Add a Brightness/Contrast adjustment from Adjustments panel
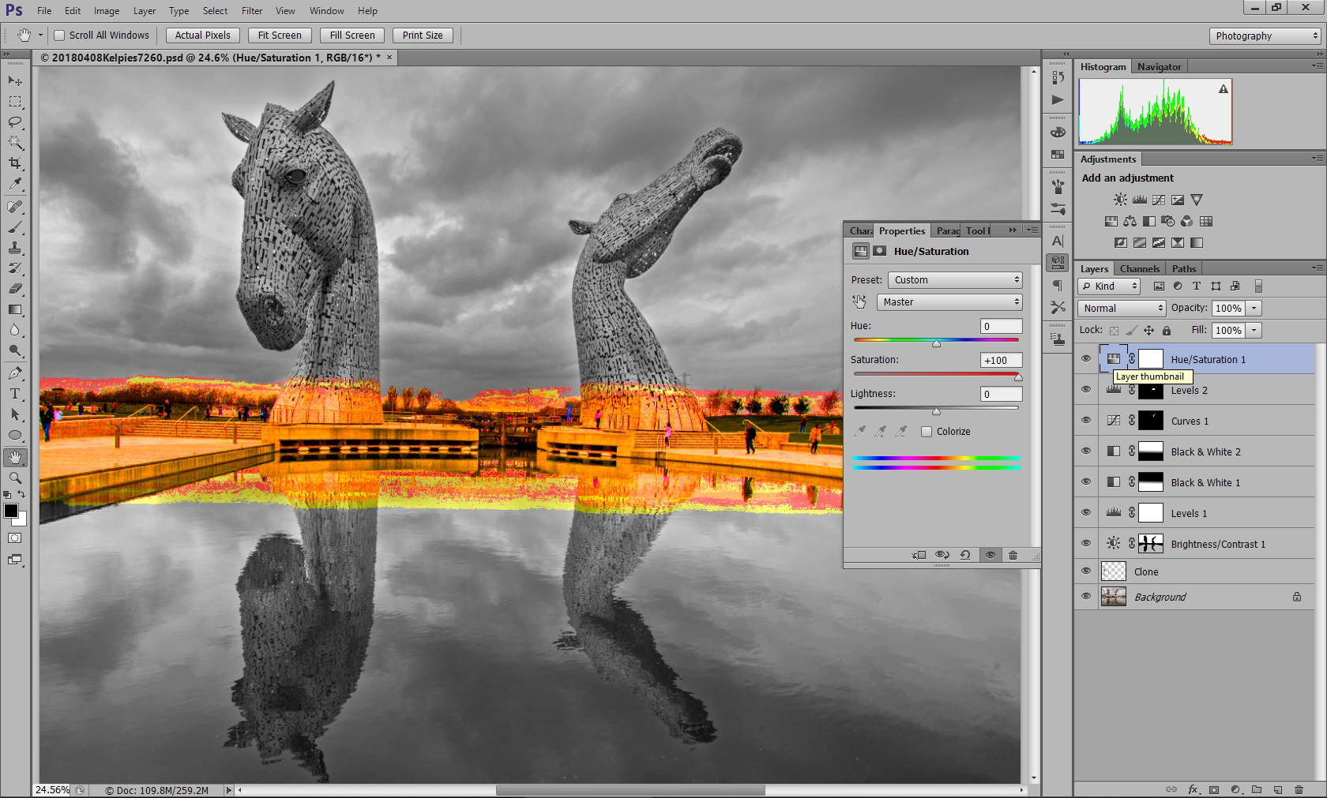 click(1120, 200)
